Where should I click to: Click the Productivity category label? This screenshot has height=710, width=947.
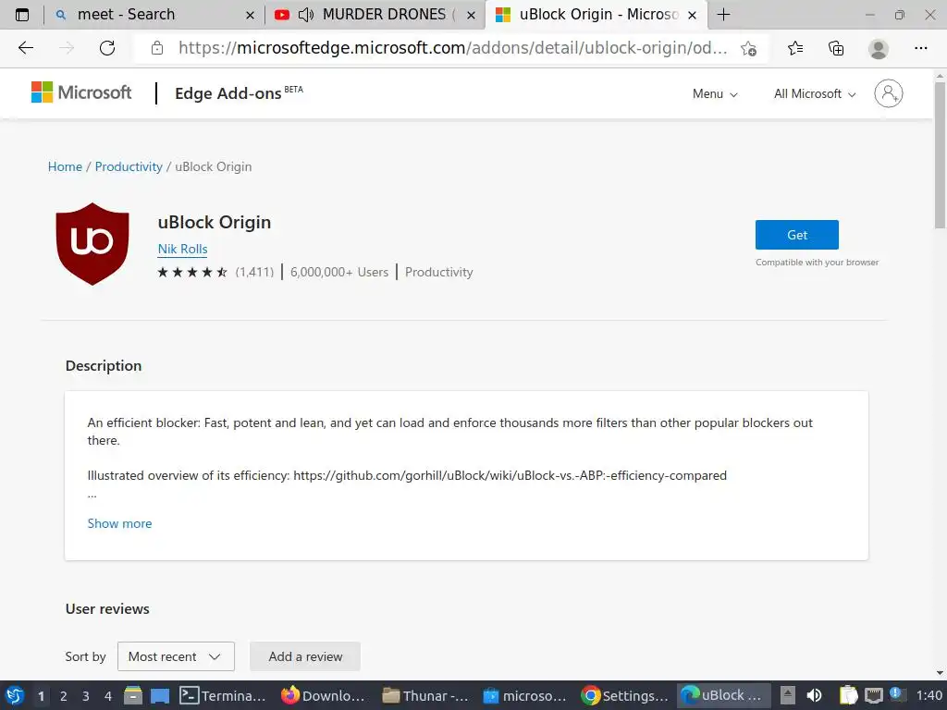pos(439,273)
